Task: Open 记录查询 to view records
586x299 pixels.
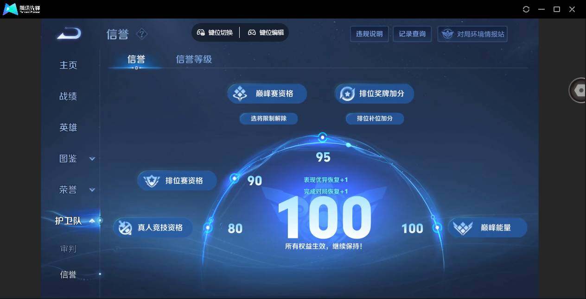Action: click(412, 34)
